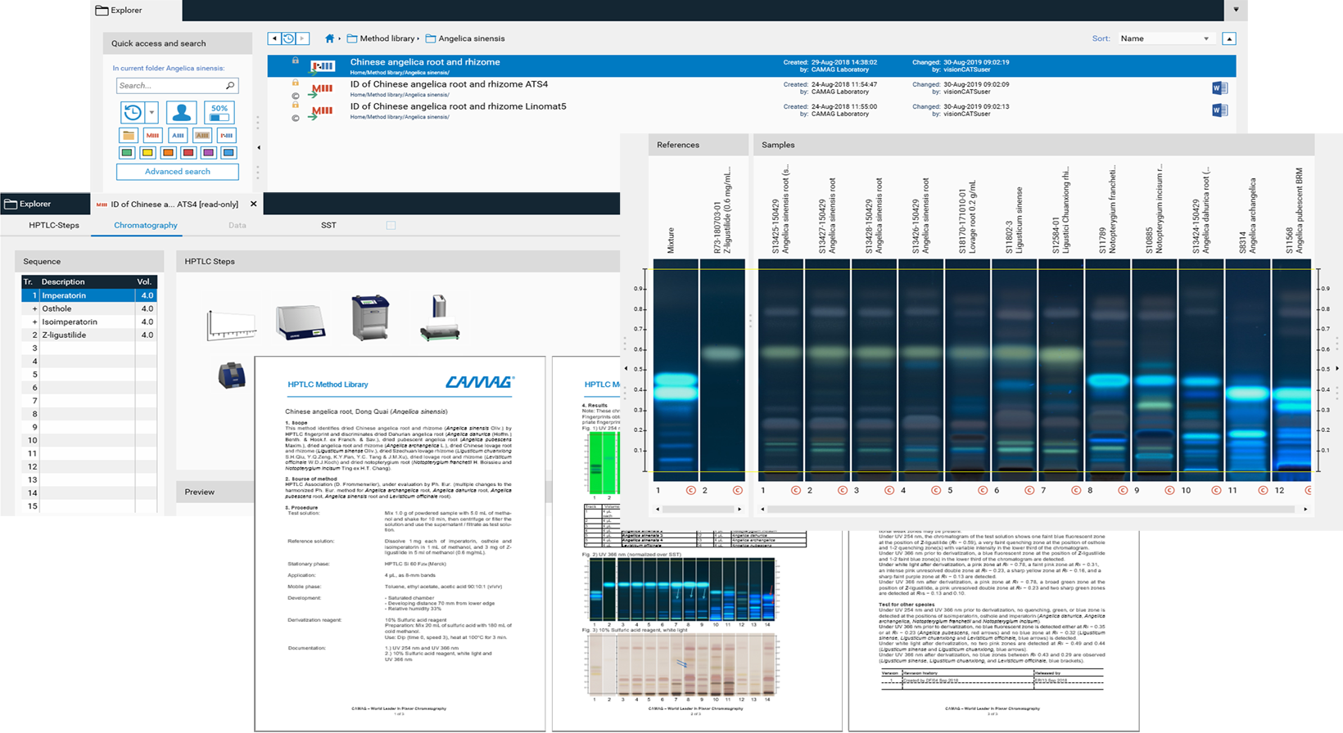1343x733 pixels.
Task: Select Z-ligustilide row in Sequence table
Action: 88,335
